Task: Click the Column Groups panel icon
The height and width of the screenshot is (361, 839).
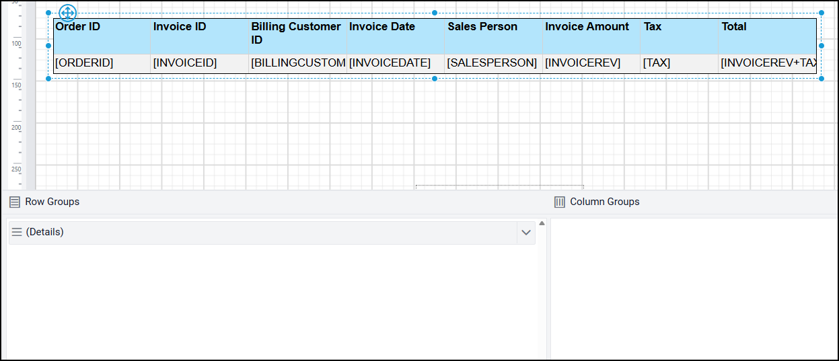Action: click(x=559, y=202)
